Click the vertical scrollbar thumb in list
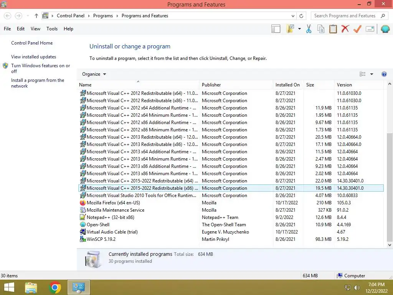Image resolution: width=393 pixels, height=295 pixels. 390,187
